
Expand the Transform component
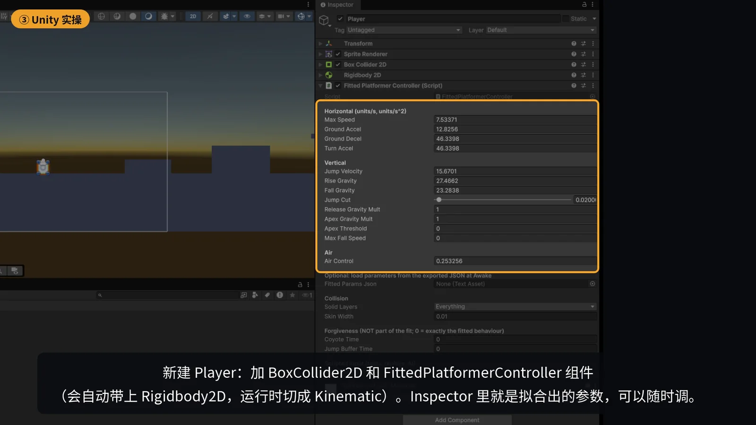pos(320,43)
